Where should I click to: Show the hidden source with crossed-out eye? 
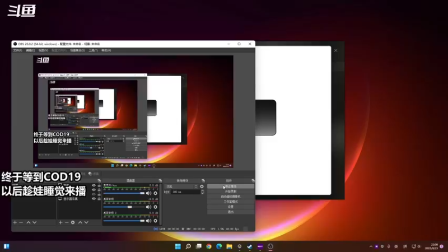tap(94, 194)
